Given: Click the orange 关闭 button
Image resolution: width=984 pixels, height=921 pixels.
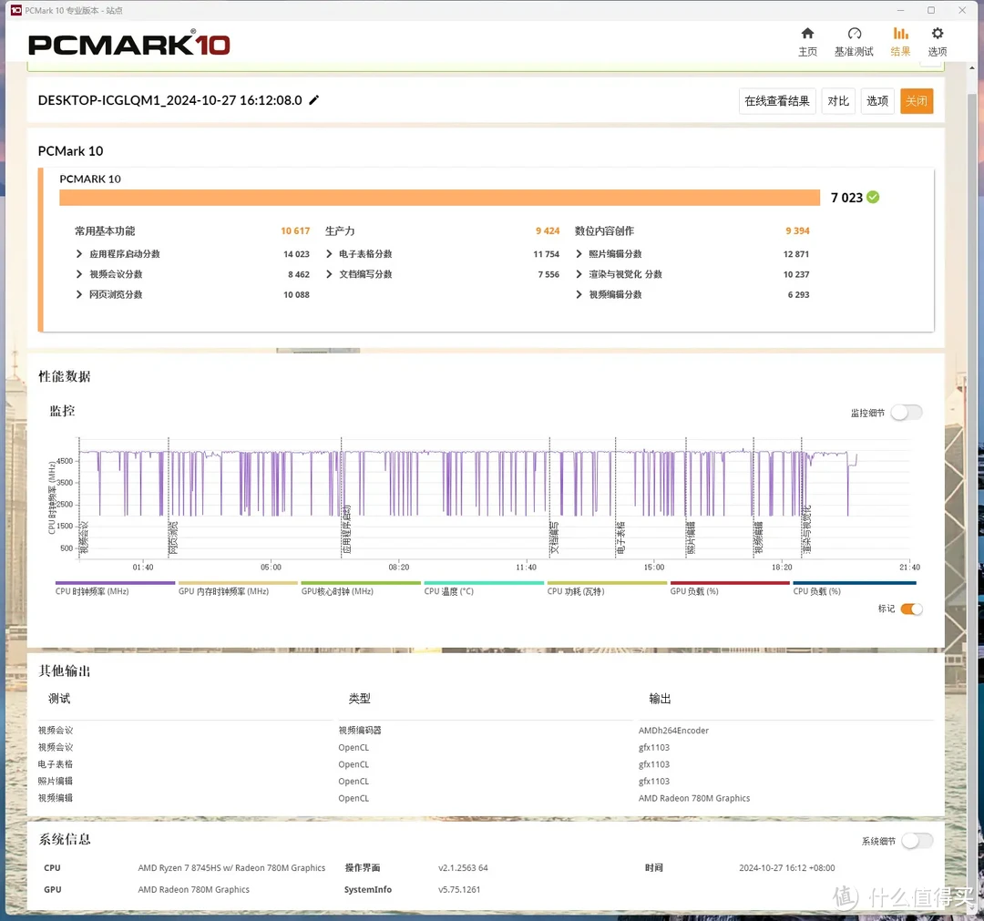Looking at the screenshot, I should [917, 101].
